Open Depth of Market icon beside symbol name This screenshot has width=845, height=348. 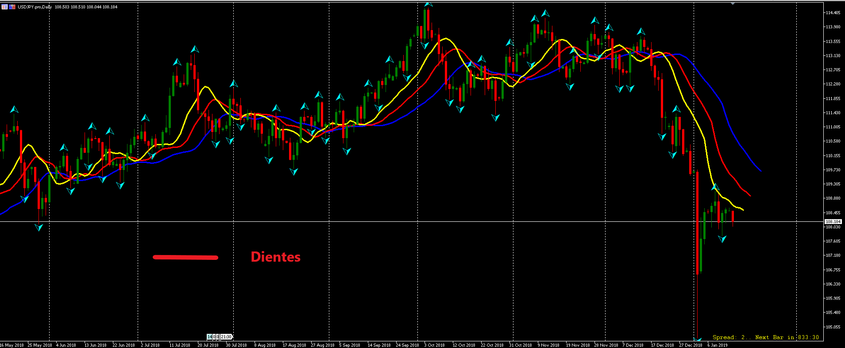pyautogui.click(x=12, y=7)
